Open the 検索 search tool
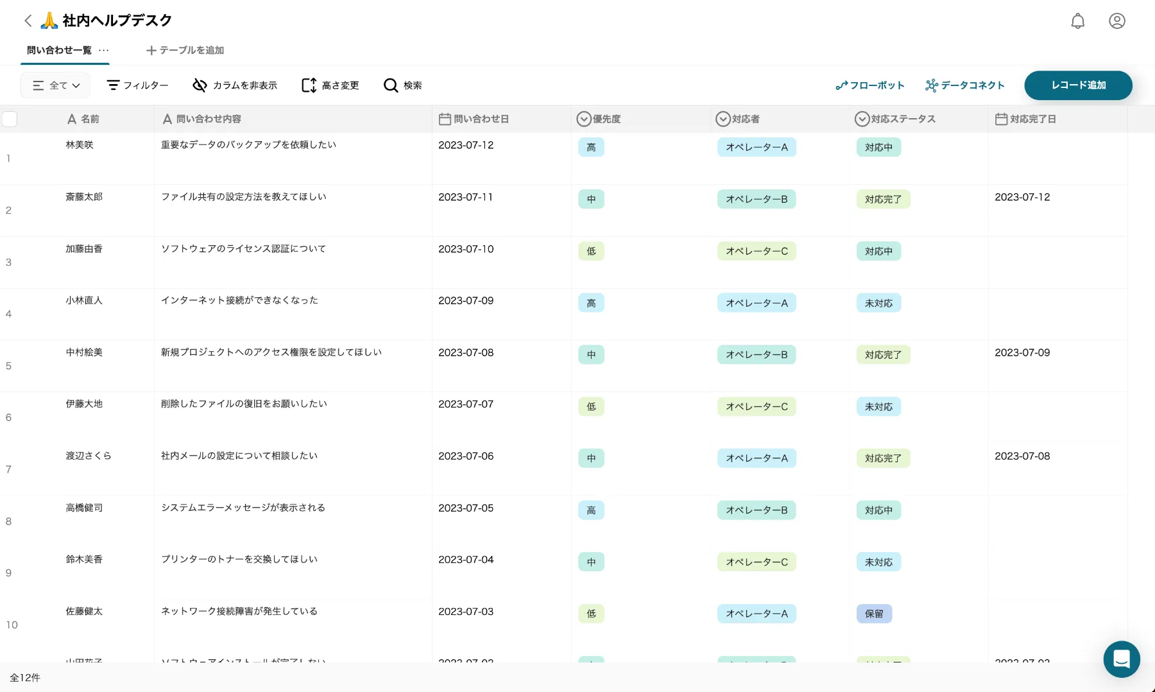1155x692 pixels. [402, 85]
